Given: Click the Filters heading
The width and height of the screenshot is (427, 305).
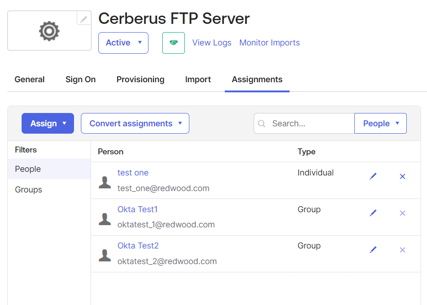Looking at the screenshot, I should (26, 150).
